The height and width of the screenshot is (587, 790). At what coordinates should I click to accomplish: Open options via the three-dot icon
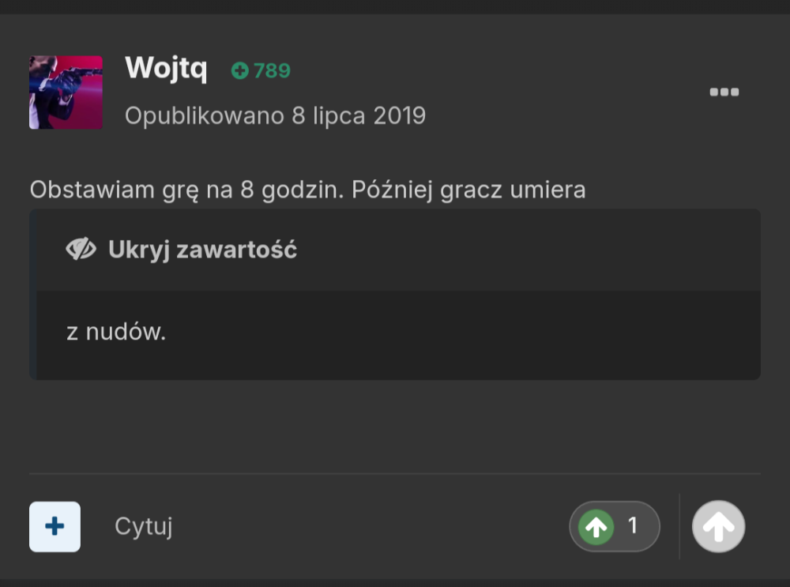tap(724, 92)
